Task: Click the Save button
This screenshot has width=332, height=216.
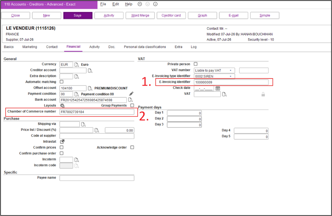Action: point(78,16)
